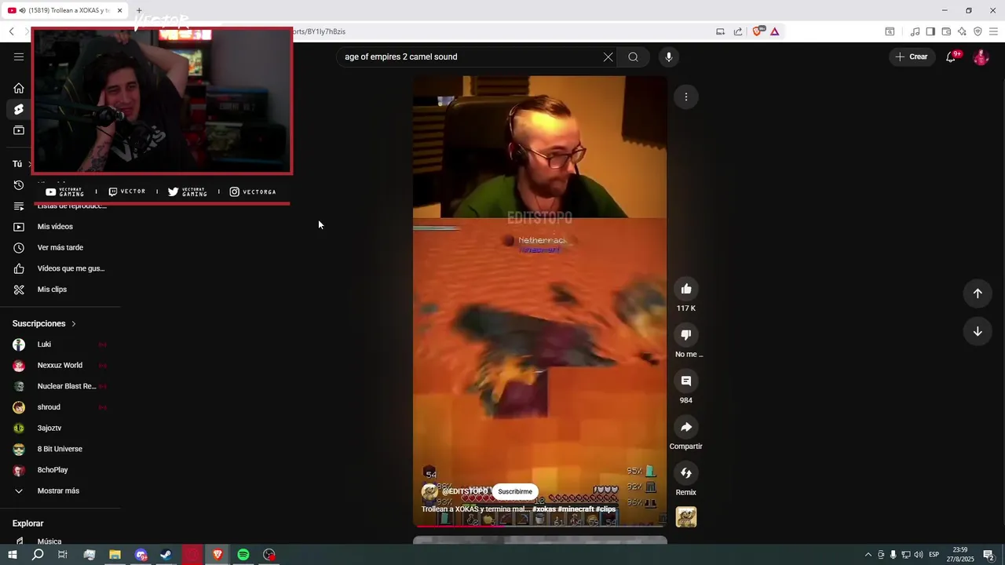Open the Shorts icon in sidebar
Image resolution: width=1005 pixels, height=565 pixels.
[19, 109]
